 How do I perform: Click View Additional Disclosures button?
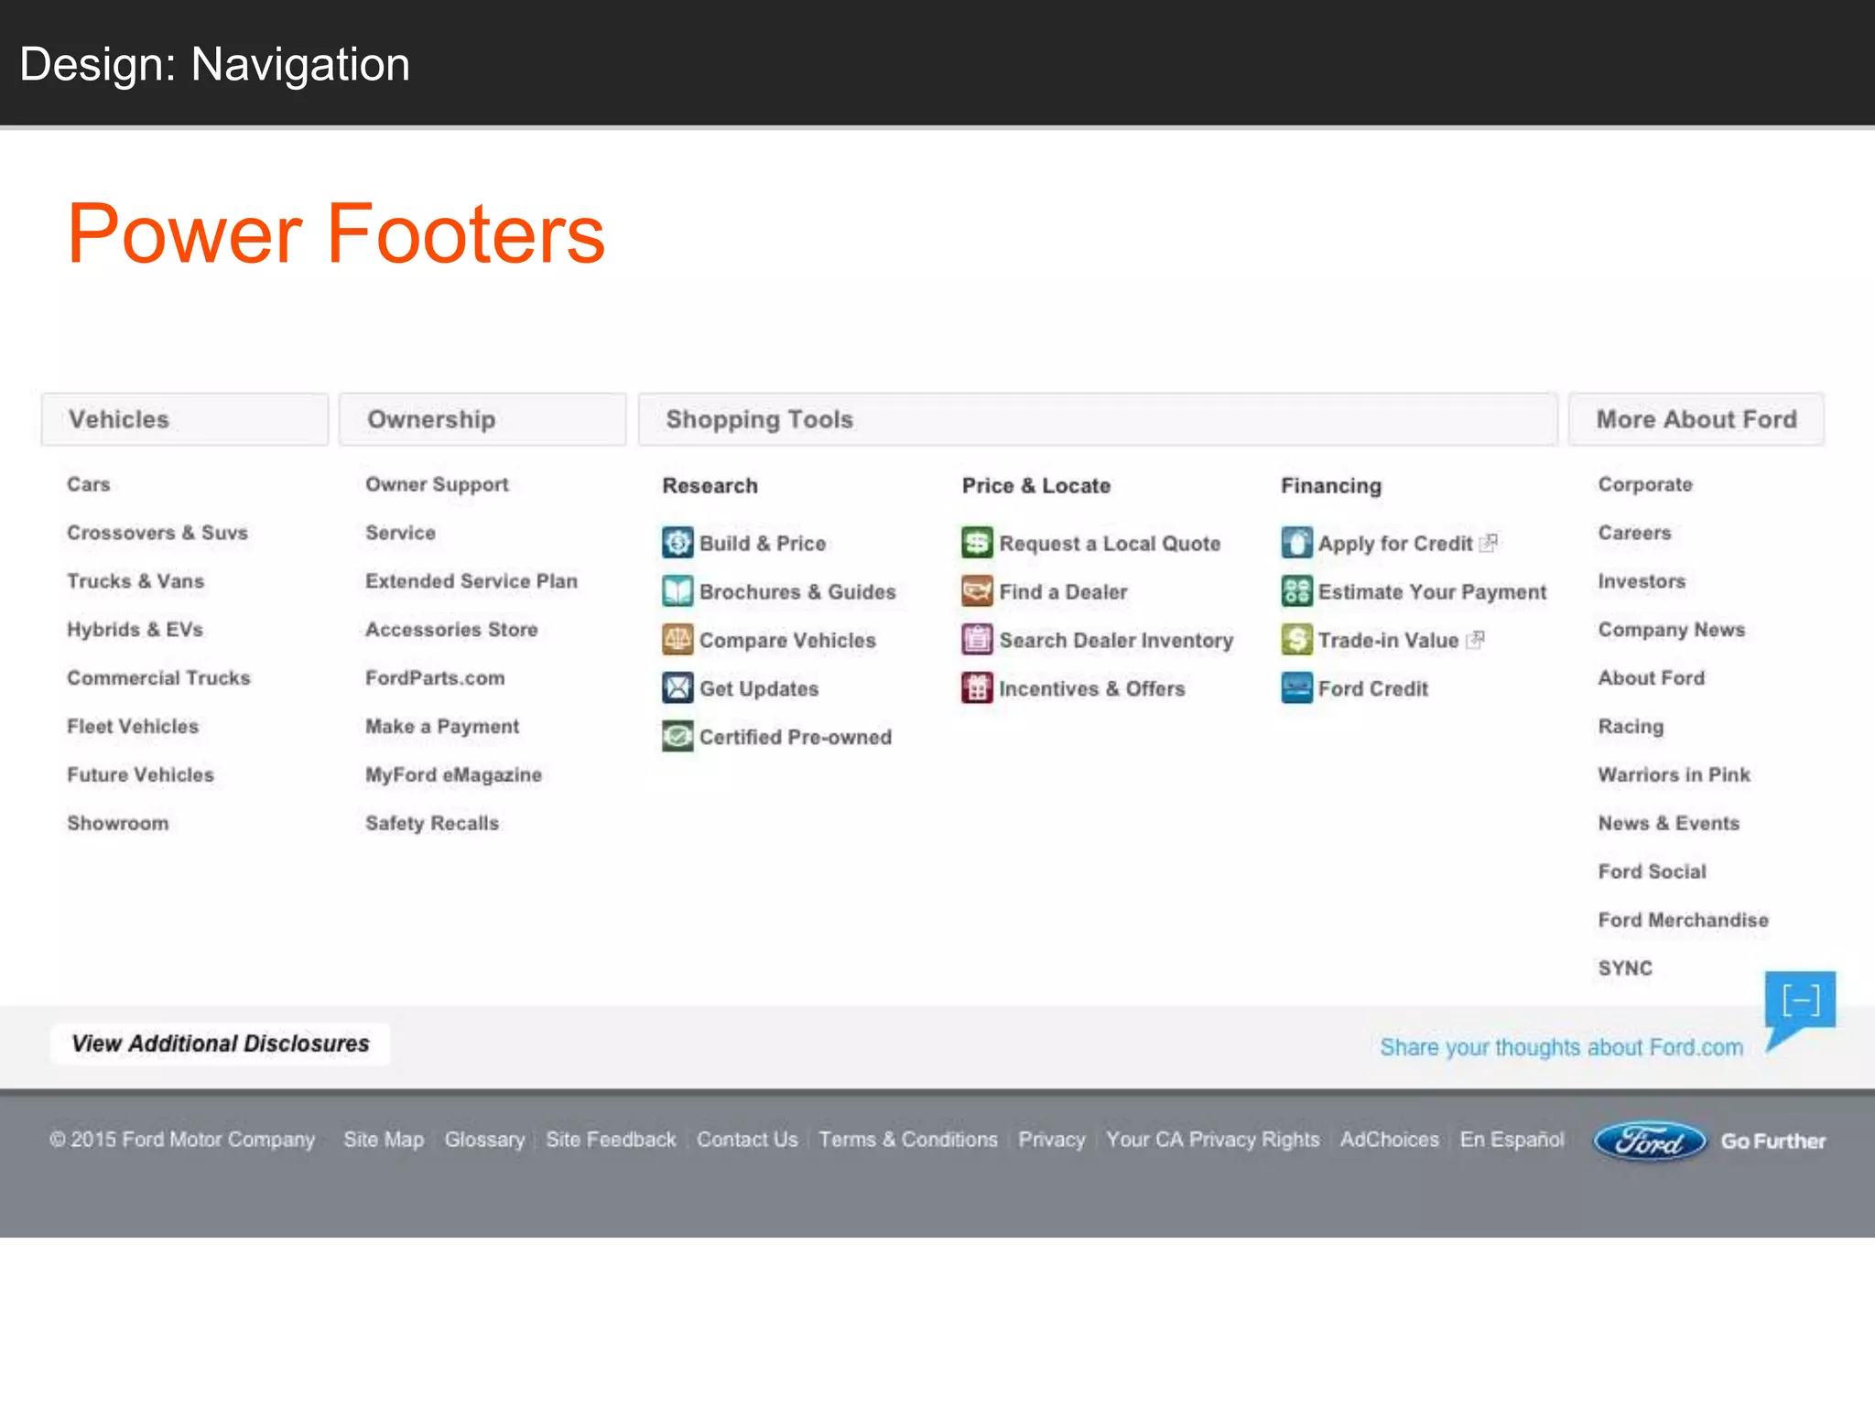click(221, 1044)
